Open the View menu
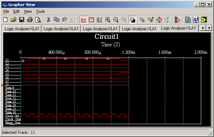This screenshot has height=137, width=214. pyautogui.click(x=28, y=11)
